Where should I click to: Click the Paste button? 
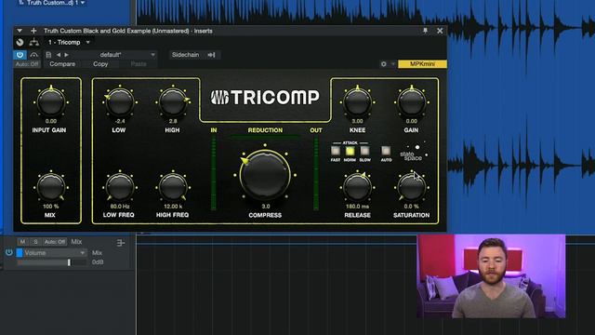139,64
